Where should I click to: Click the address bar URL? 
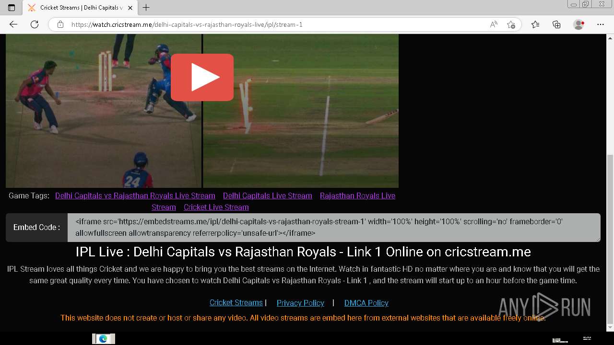coord(187,24)
